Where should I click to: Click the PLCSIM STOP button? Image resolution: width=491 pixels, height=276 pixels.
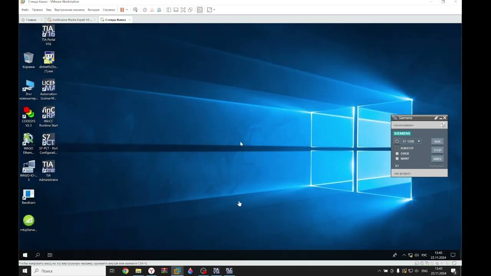click(437, 150)
